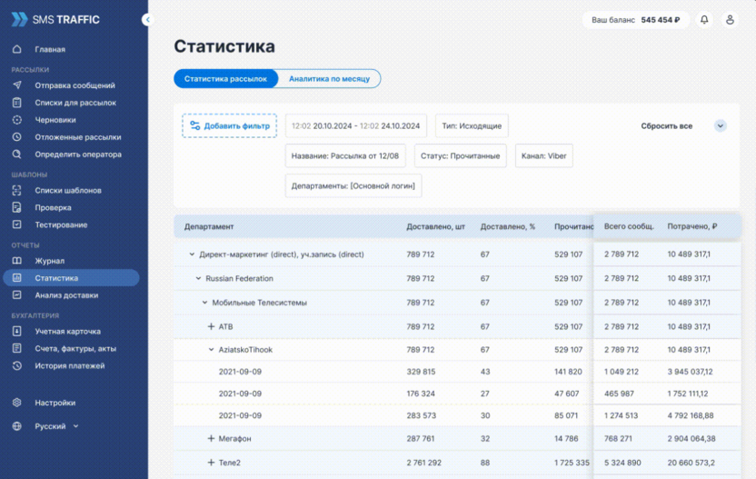
Task: Click the Канал: Viber filter chip
Action: (543, 156)
